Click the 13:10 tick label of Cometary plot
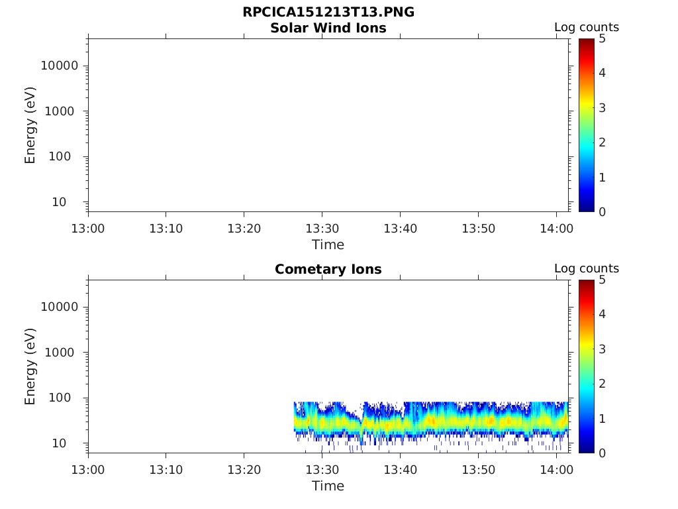Viewport: 678px width, 509px height. point(166,470)
